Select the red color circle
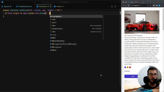164x92 pixels. point(130,67)
